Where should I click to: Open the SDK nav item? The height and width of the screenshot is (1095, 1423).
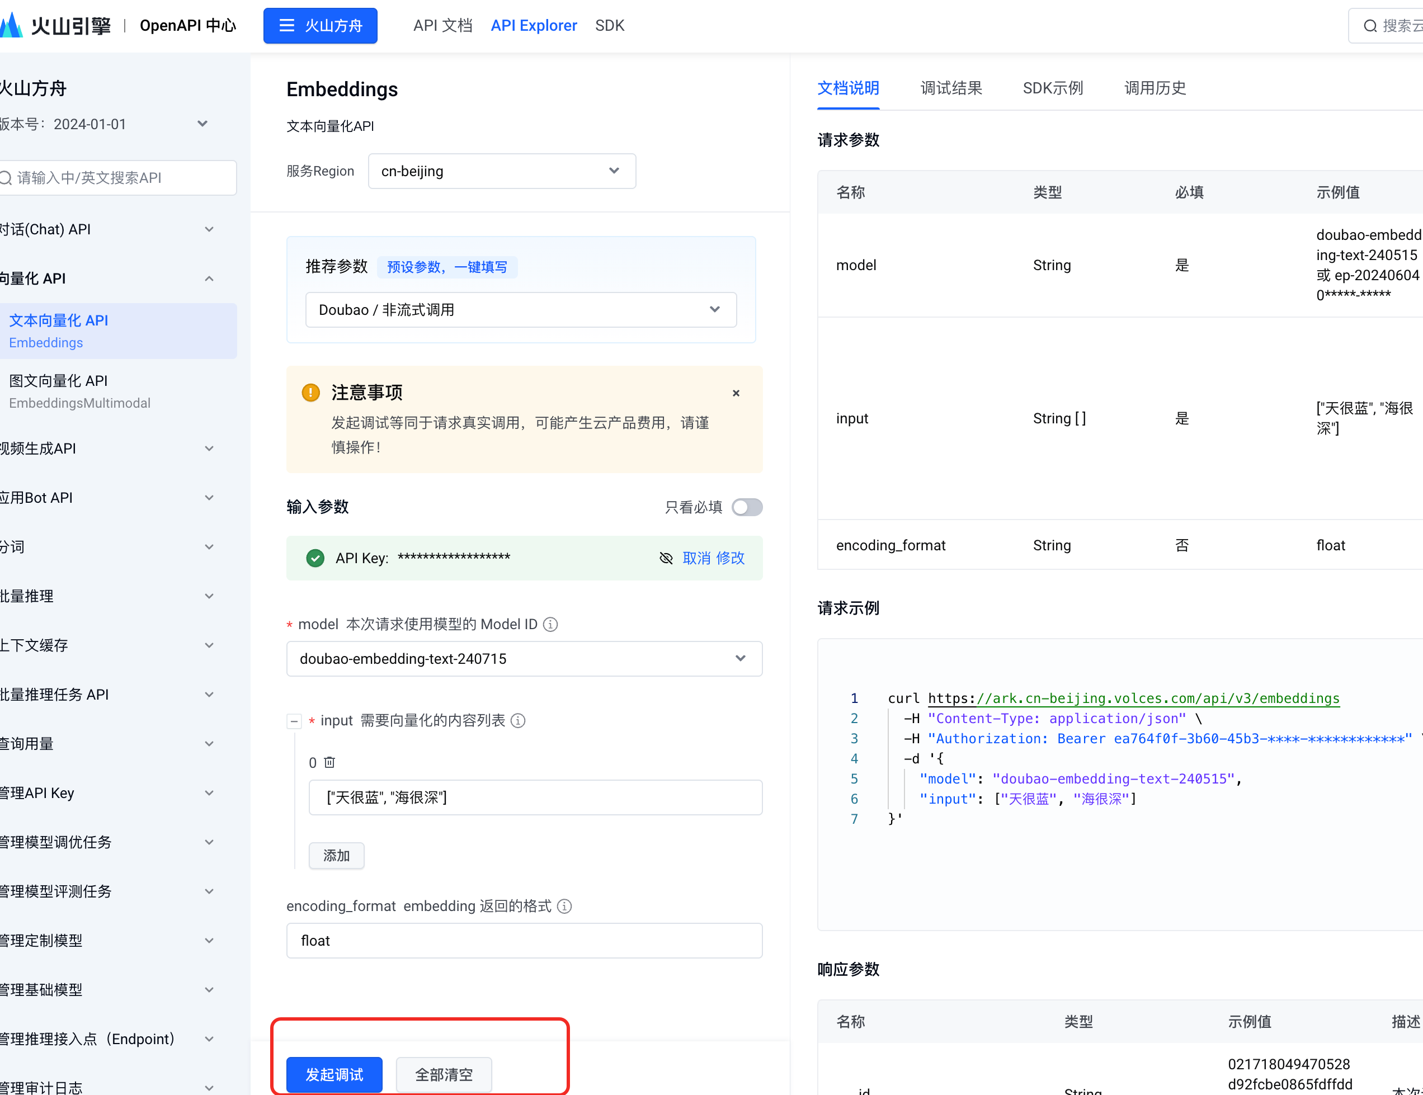[609, 25]
